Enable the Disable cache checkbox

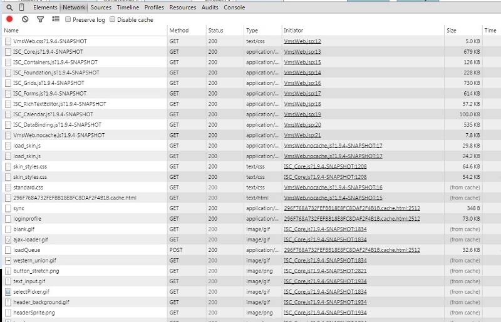click(x=113, y=19)
